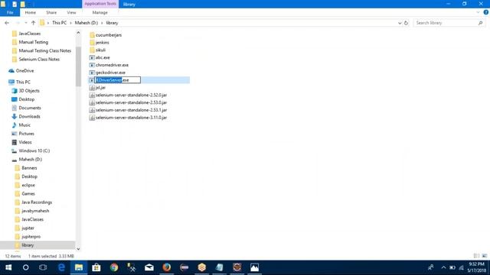This screenshot has width=490, height=275.
Task: Select Mahesh (D:) drive in sidebar
Action: point(31,160)
